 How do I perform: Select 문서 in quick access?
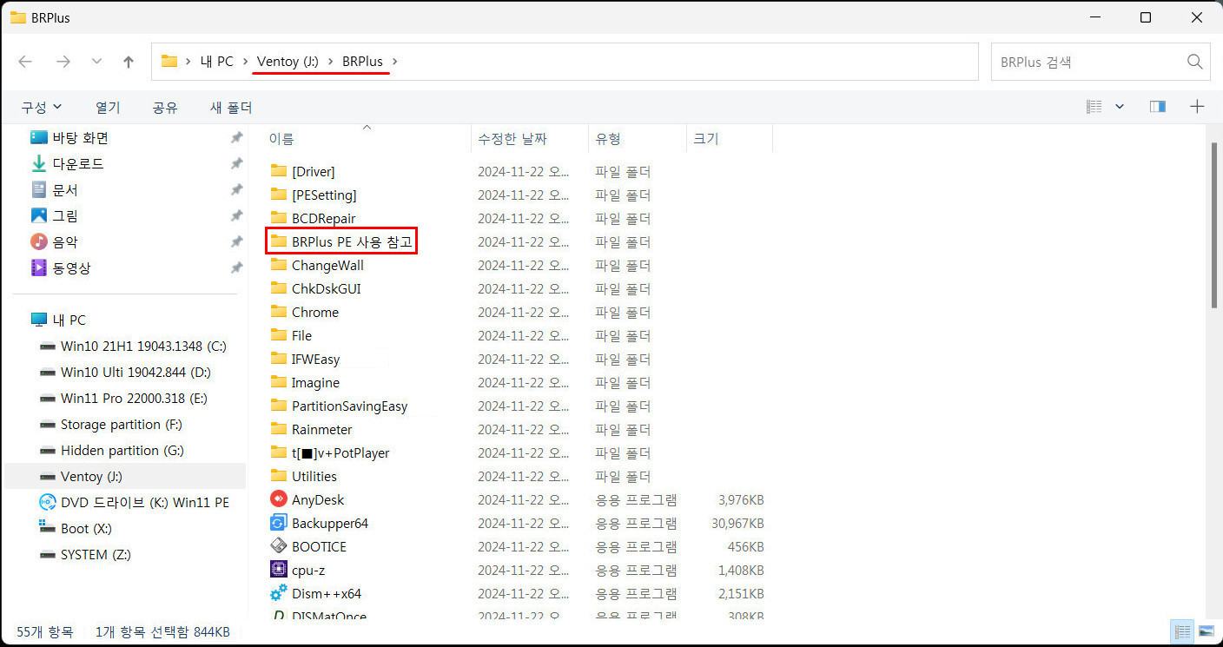(x=54, y=189)
